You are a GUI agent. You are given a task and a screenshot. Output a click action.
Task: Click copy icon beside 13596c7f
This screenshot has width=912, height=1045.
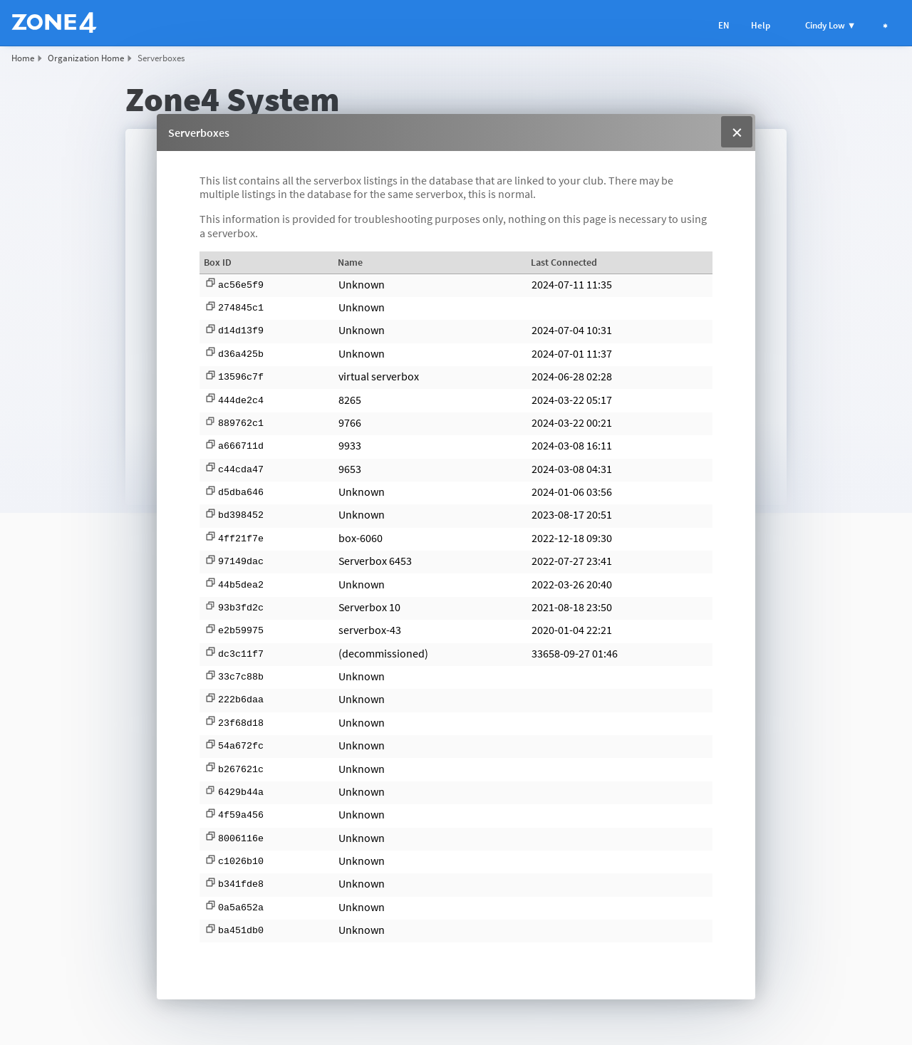click(210, 375)
